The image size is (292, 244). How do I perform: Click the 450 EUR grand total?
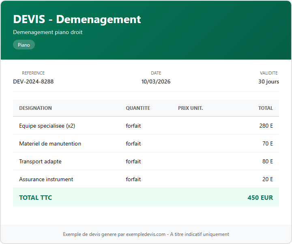point(260,198)
